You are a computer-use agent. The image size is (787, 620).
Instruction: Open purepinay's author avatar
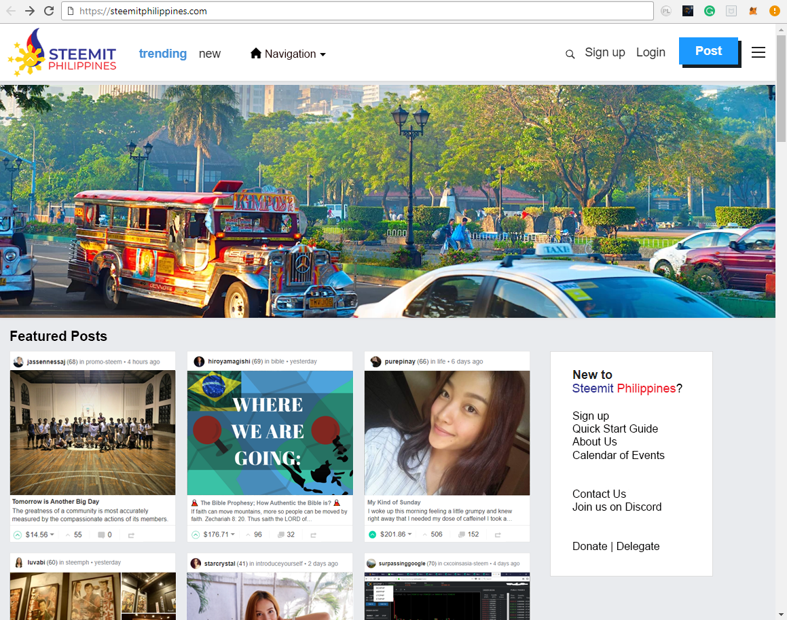coord(376,361)
